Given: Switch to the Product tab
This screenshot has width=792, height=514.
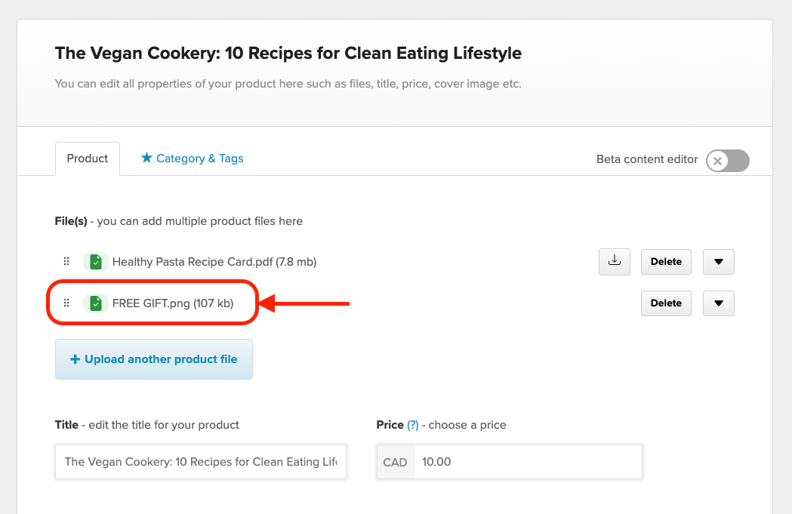Looking at the screenshot, I should (x=87, y=159).
